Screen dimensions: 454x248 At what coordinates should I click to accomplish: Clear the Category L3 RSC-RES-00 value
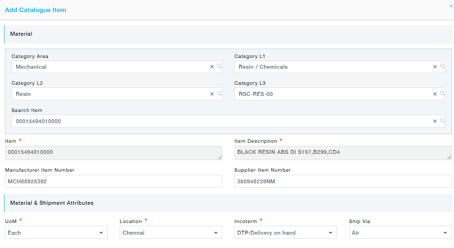click(x=435, y=94)
